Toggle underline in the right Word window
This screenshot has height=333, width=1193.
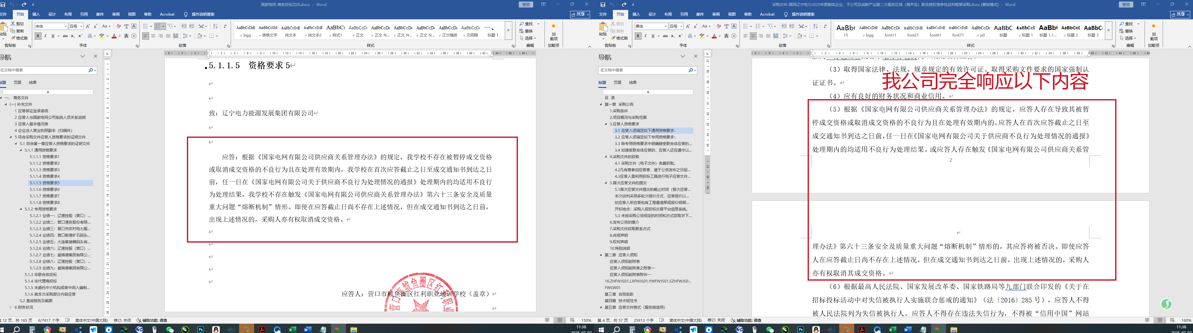coord(653,36)
